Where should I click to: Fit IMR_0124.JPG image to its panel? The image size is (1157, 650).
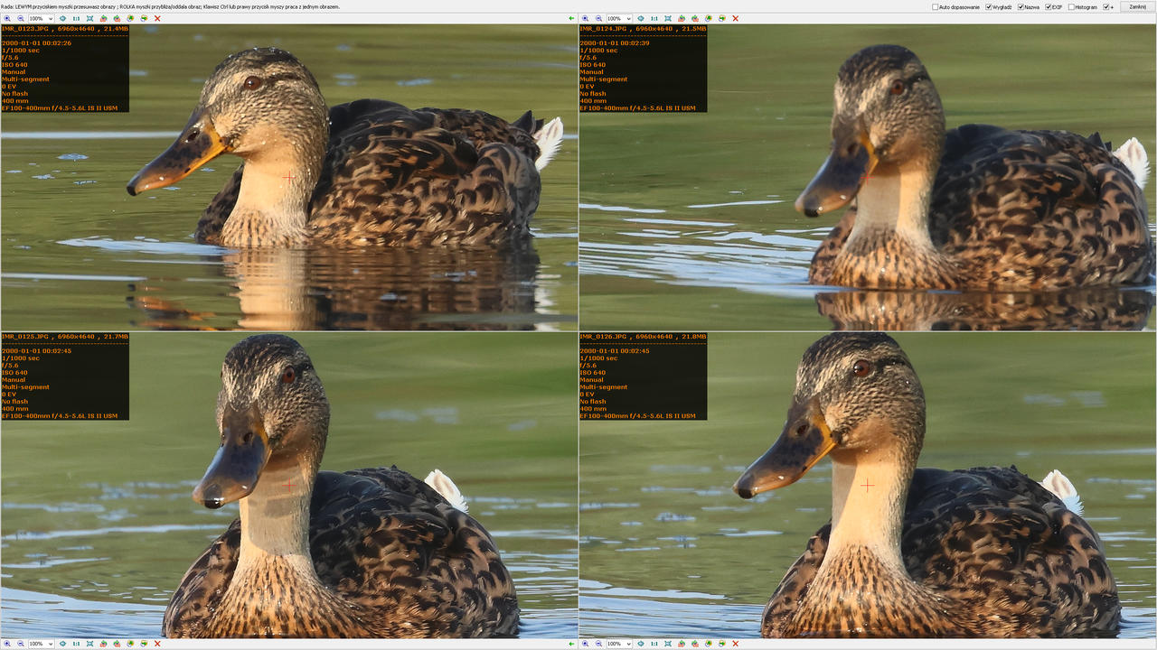[x=668, y=18]
